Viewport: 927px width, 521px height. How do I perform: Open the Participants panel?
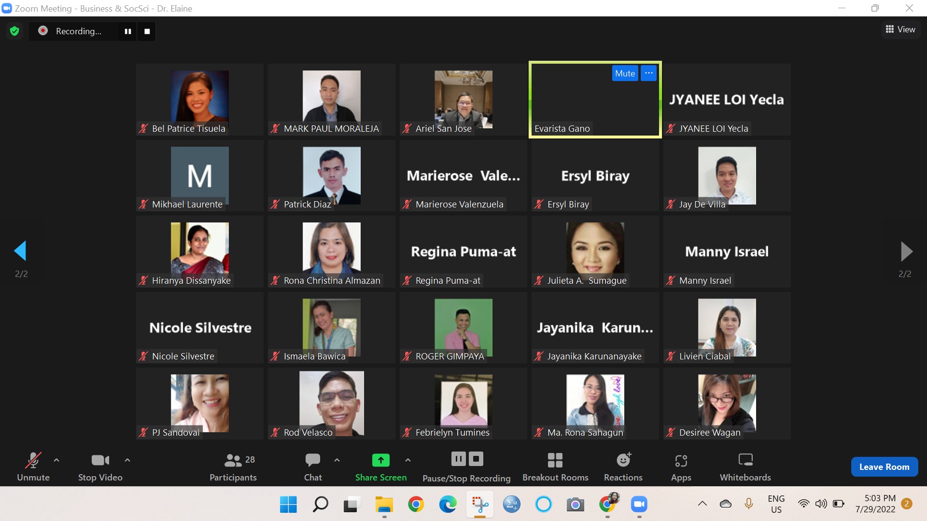click(233, 466)
